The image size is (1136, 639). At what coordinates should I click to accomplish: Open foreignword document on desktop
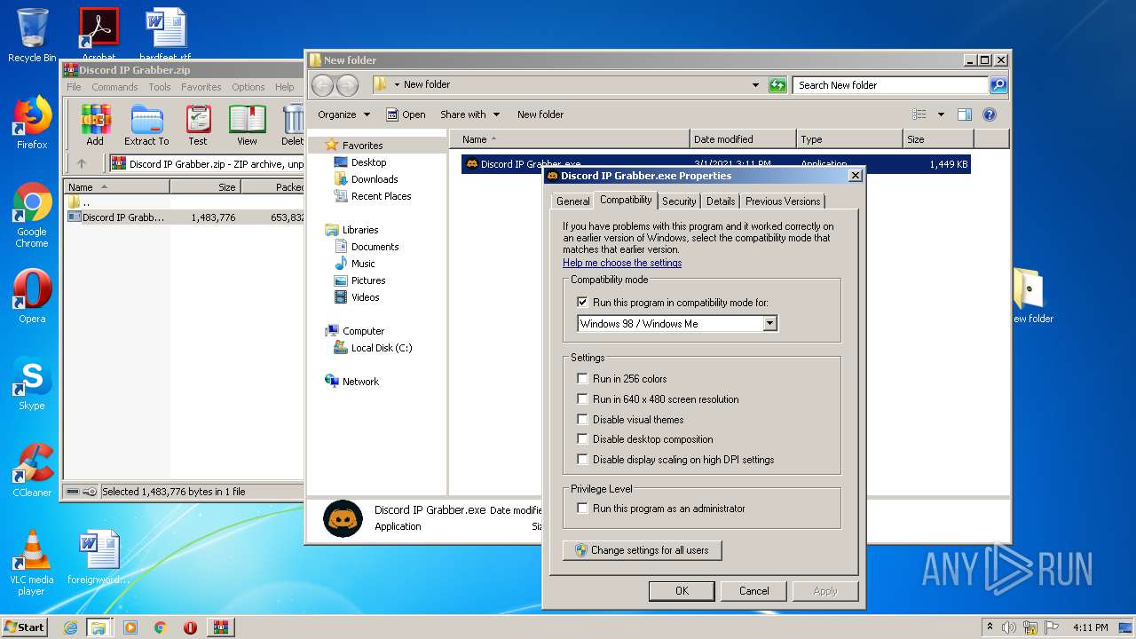tap(99, 557)
